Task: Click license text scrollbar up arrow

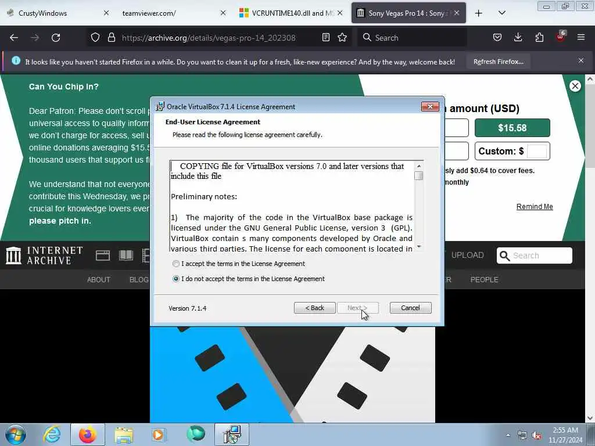Action: point(419,166)
